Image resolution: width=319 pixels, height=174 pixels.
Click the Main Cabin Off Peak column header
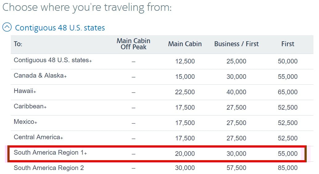tap(133, 44)
